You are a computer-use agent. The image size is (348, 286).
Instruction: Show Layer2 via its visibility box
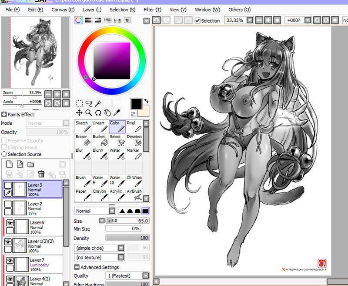point(8,204)
